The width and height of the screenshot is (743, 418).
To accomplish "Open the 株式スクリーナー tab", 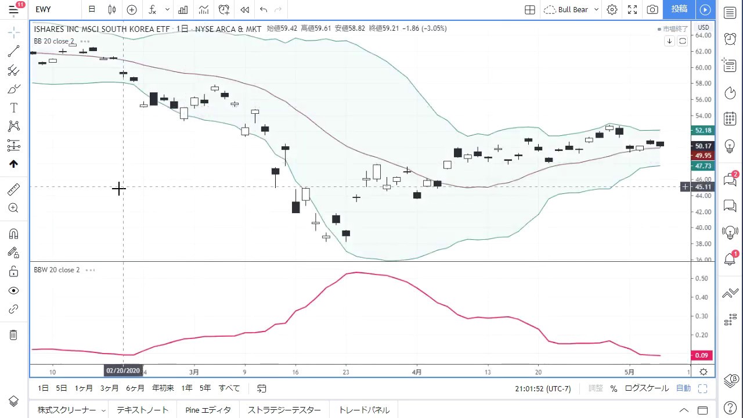I will [x=67, y=410].
